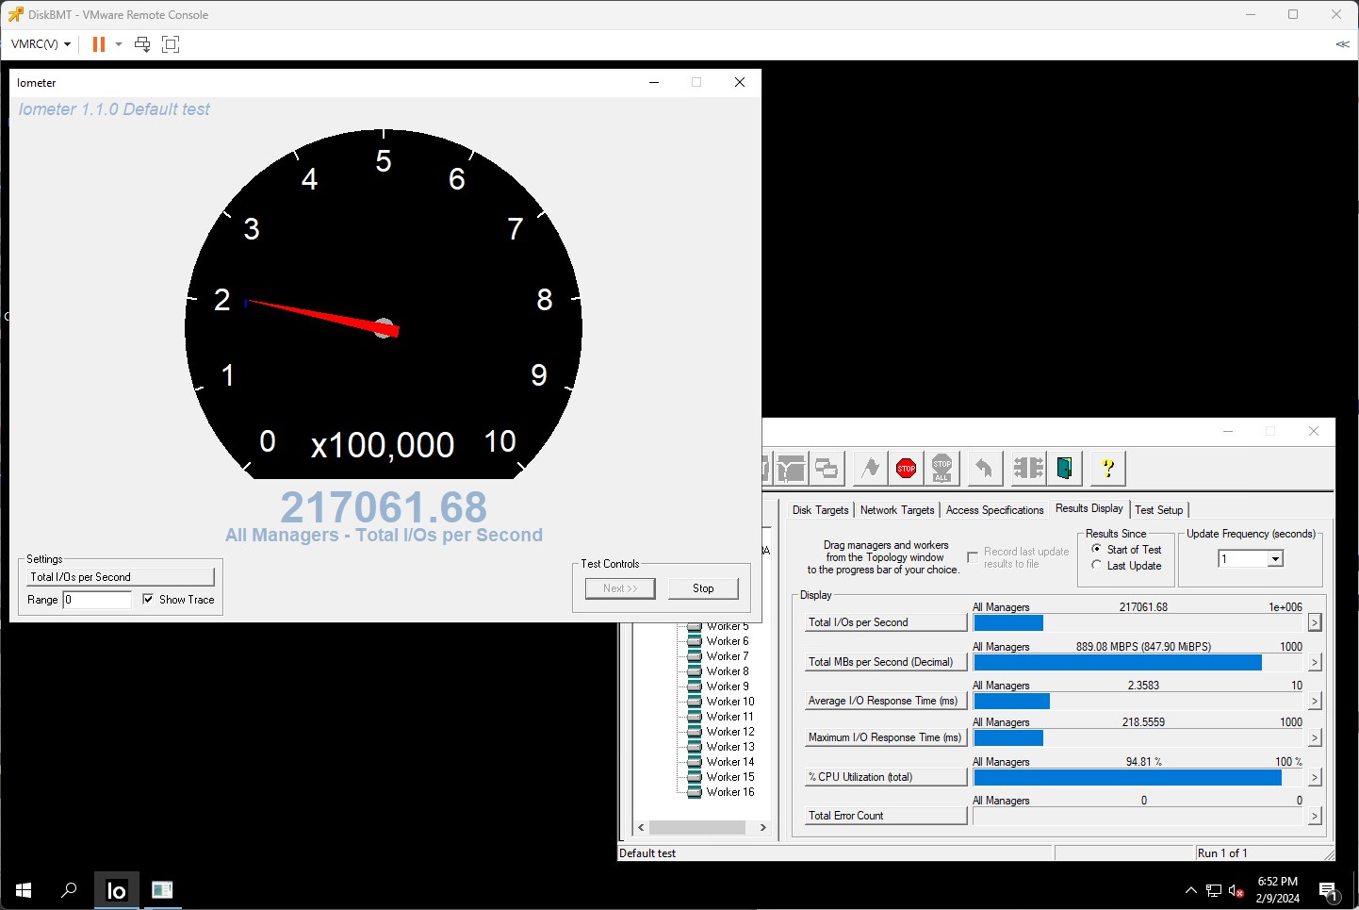1359x910 pixels.
Task: Click the Exit door icon in toolbar
Action: (1064, 468)
